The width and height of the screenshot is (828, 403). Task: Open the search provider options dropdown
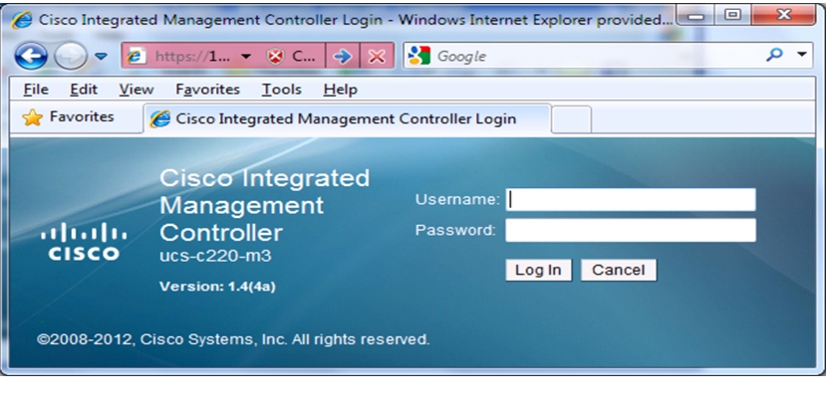[802, 55]
